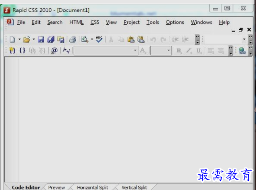This screenshot has width=256, height=190.
Task: Expand the New document dropdown arrow
Action: (20, 39)
